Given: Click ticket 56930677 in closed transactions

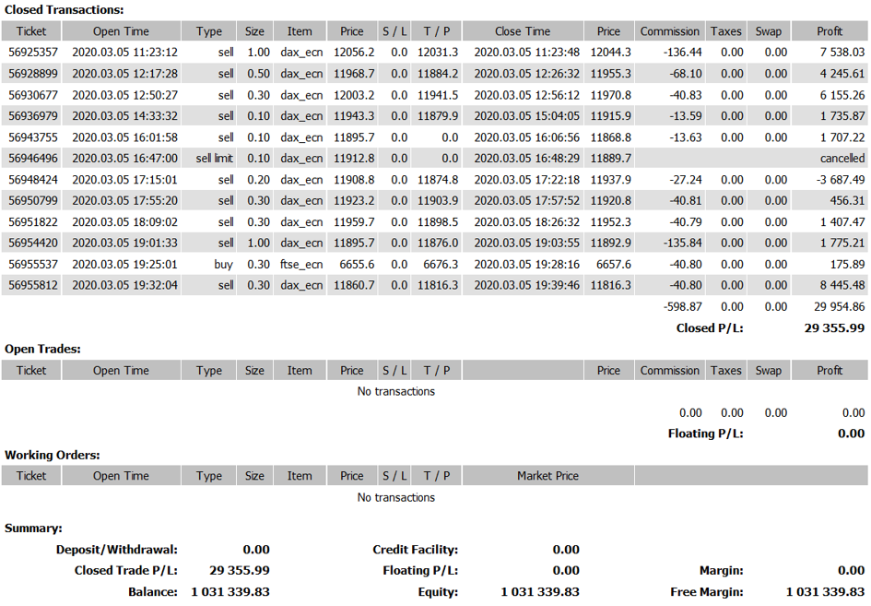Looking at the screenshot, I should click(33, 95).
